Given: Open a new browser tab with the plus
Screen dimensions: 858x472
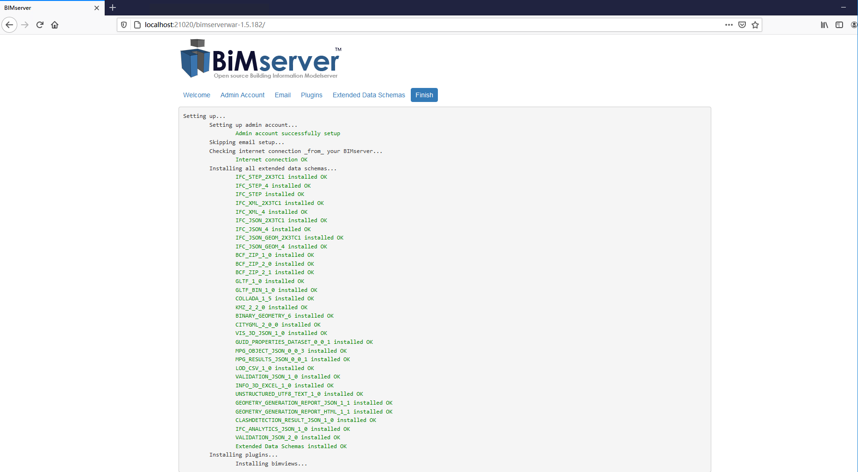Looking at the screenshot, I should coord(113,7).
